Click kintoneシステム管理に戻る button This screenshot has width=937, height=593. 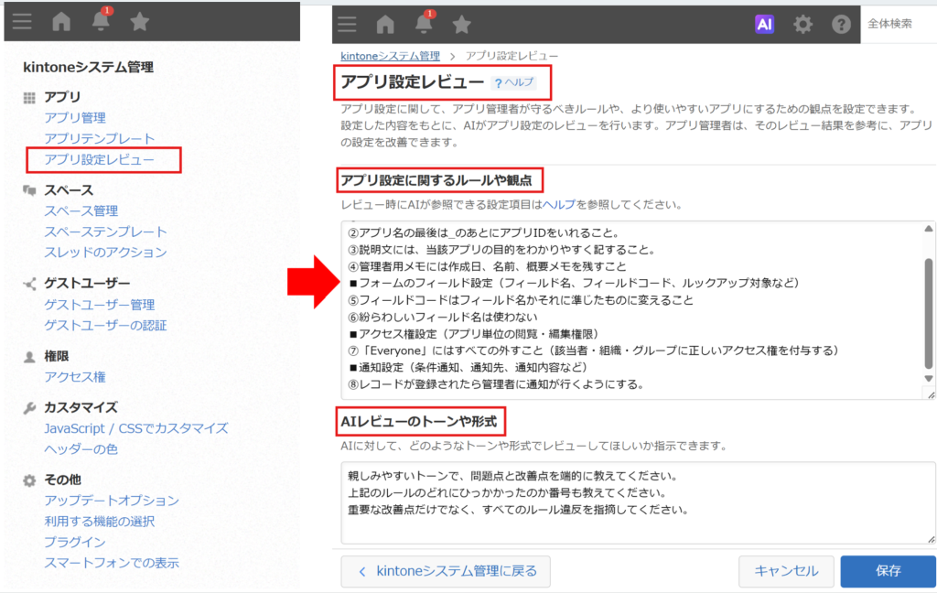pos(446,571)
